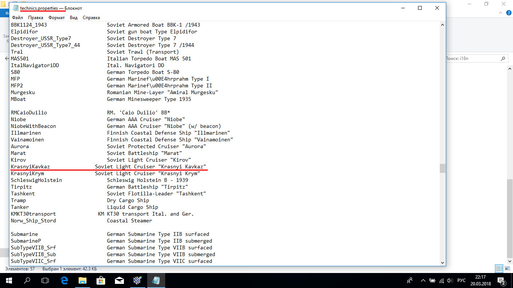Image resolution: width=513 pixels, height=288 pixels.
Task: Click the RMCaioDuilio key text
Action: [x=29, y=112]
